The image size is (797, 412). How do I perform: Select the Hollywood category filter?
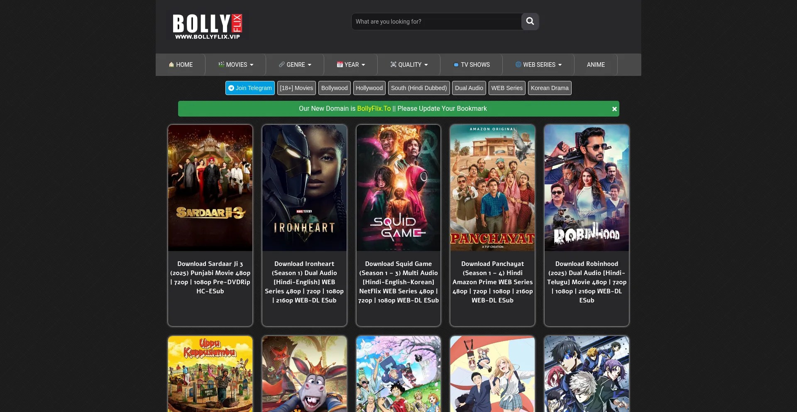[x=369, y=88]
